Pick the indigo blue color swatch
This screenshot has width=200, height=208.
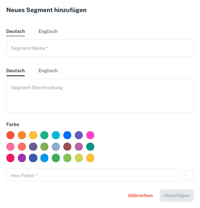(x=33, y=158)
